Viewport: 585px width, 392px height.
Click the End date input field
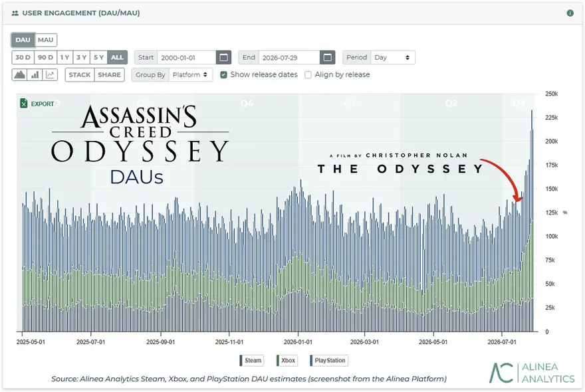[289, 57]
